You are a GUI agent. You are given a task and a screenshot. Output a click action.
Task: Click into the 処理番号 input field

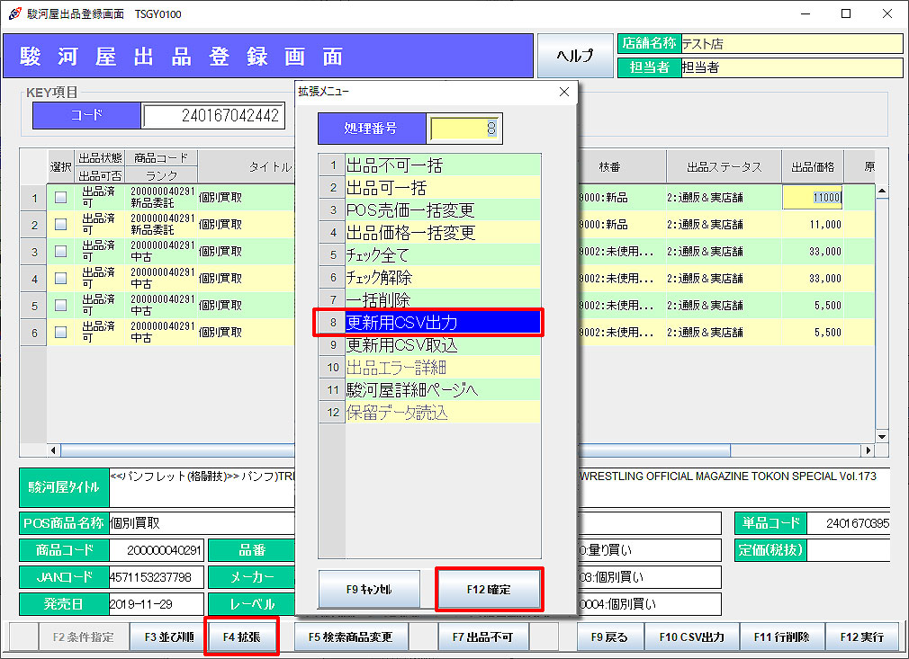point(464,129)
